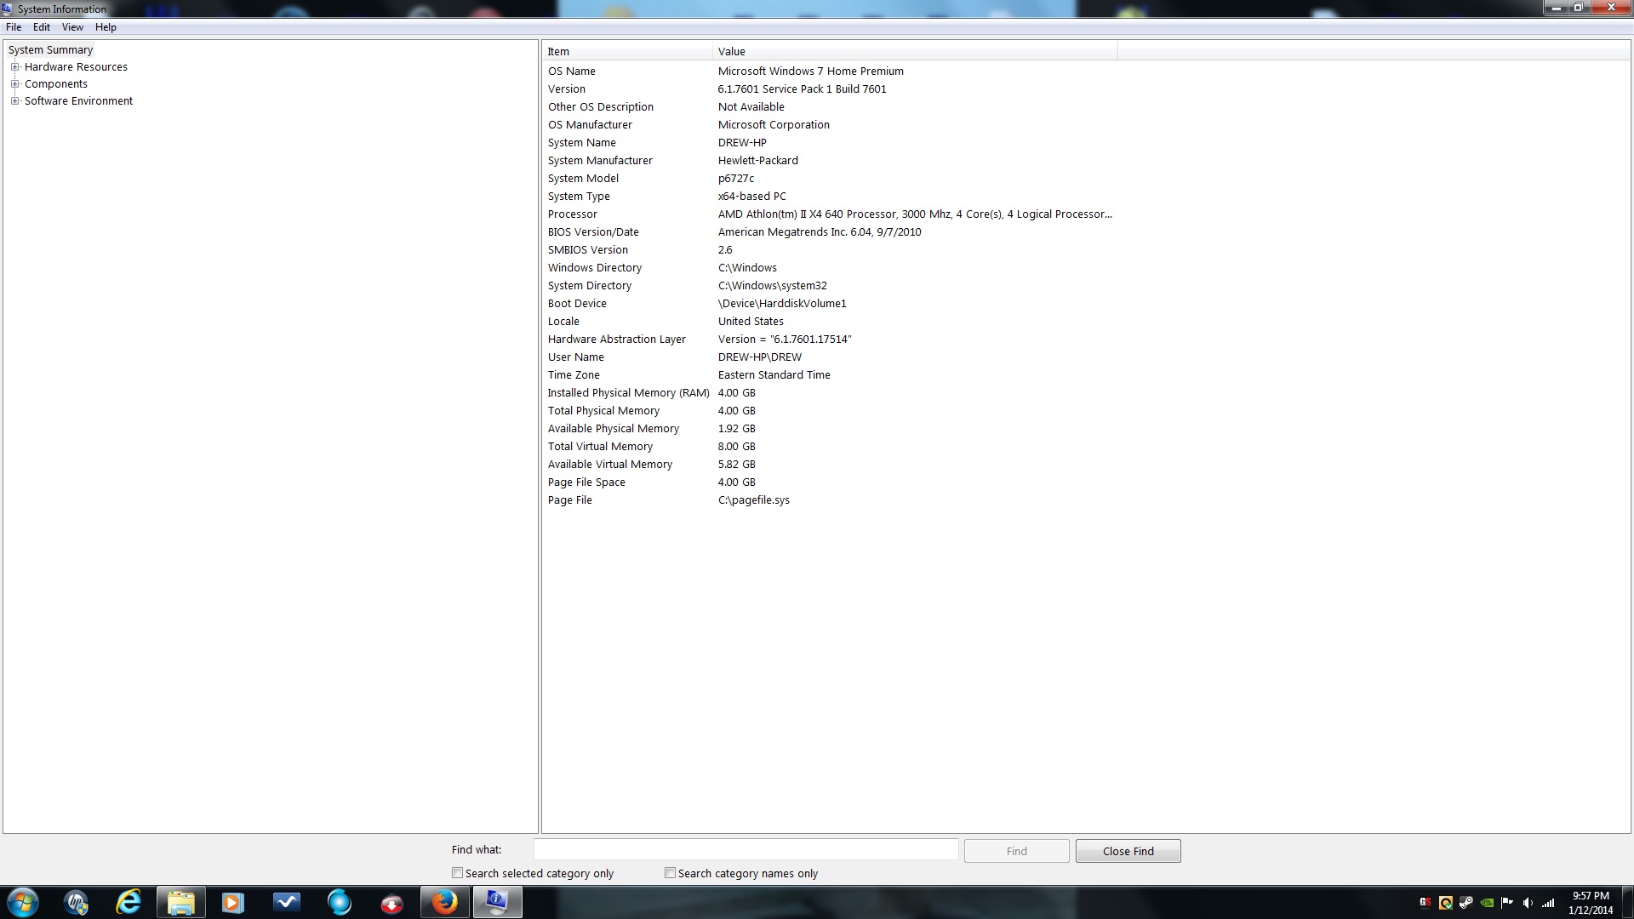Viewport: 1634px width, 919px height.
Task: Open the NVIDIA tray icon
Action: (x=1487, y=903)
